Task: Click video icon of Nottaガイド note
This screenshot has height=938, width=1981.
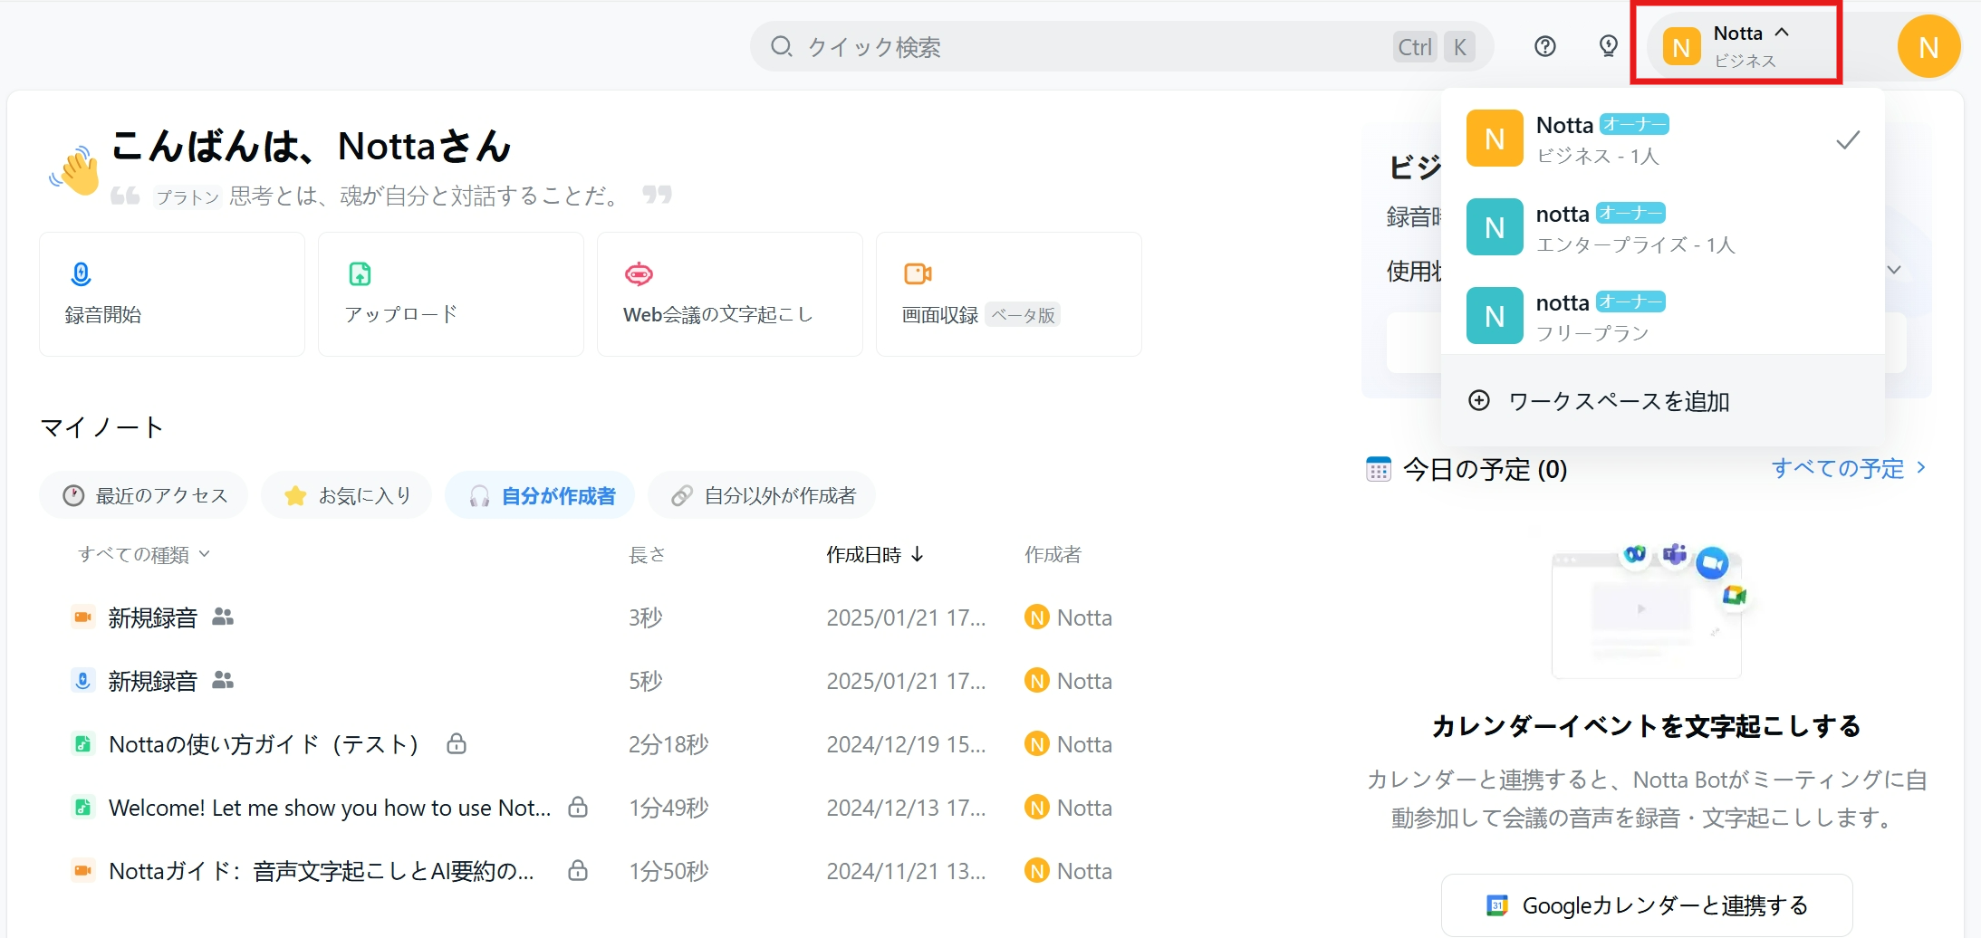Action: [x=82, y=871]
